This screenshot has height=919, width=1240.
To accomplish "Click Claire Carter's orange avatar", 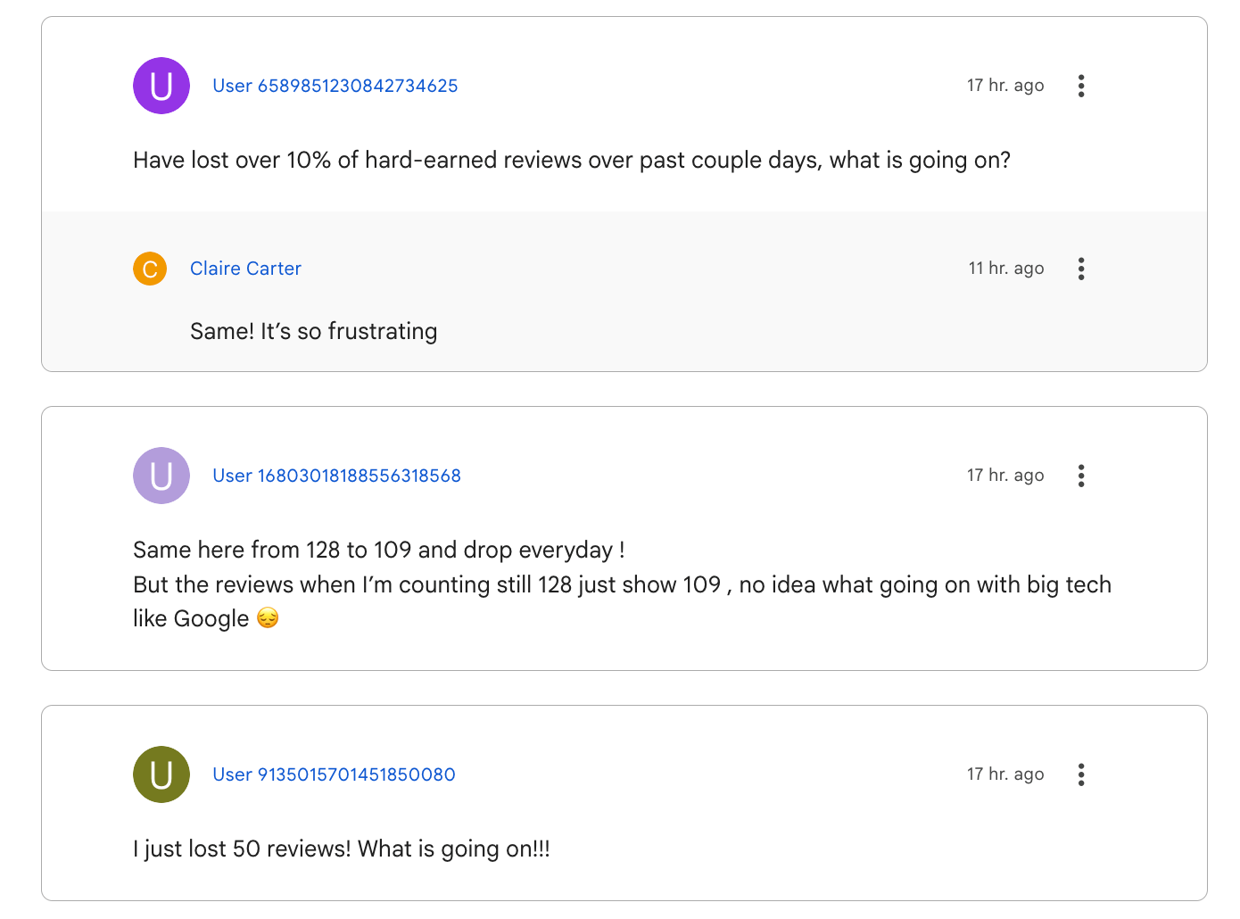I will 150,269.
